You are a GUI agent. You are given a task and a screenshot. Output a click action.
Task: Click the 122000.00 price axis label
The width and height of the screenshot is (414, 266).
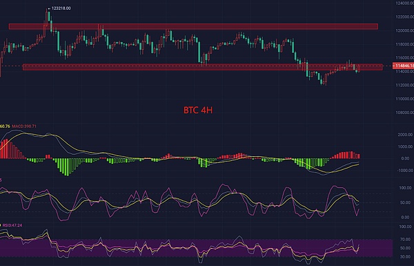[404, 17]
